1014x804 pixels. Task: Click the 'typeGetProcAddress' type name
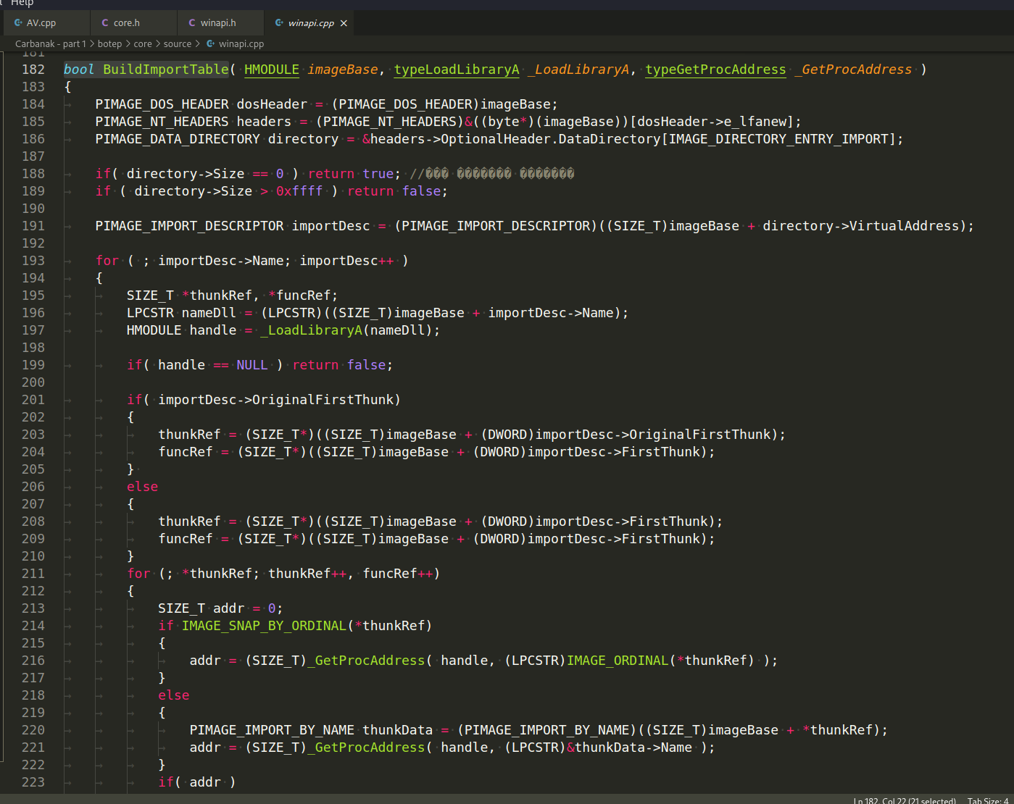(x=715, y=70)
